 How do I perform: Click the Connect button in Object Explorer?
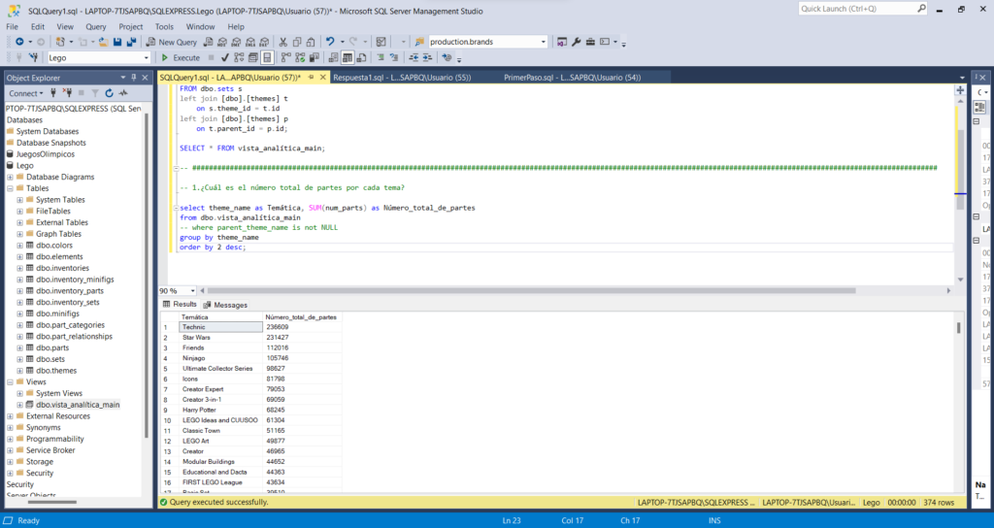(24, 93)
